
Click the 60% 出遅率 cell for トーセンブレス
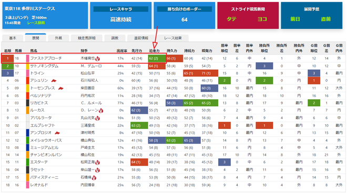click(120, 88)
